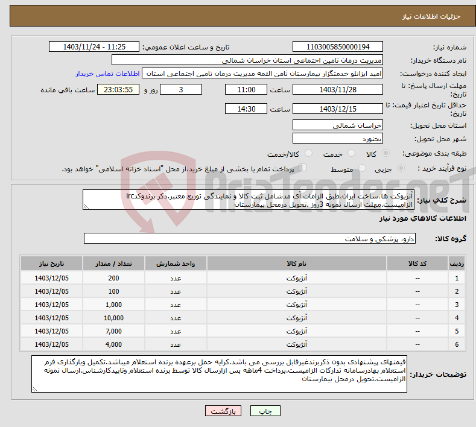Click the آنژیوکت name in row 1
This screenshot has height=427, width=476.
[297, 278]
